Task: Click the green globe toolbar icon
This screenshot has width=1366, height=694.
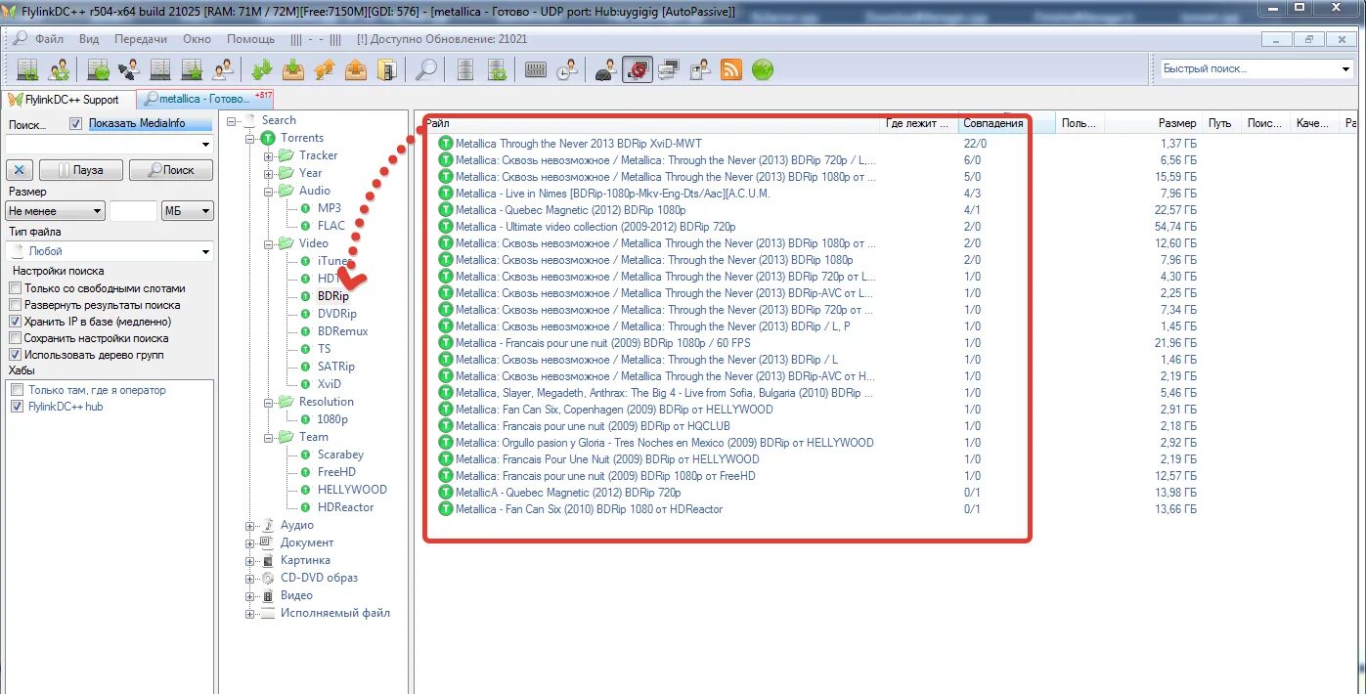Action: 763,69
